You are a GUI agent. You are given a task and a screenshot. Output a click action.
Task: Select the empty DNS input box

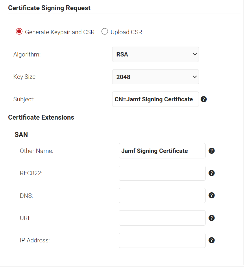click(162, 195)
